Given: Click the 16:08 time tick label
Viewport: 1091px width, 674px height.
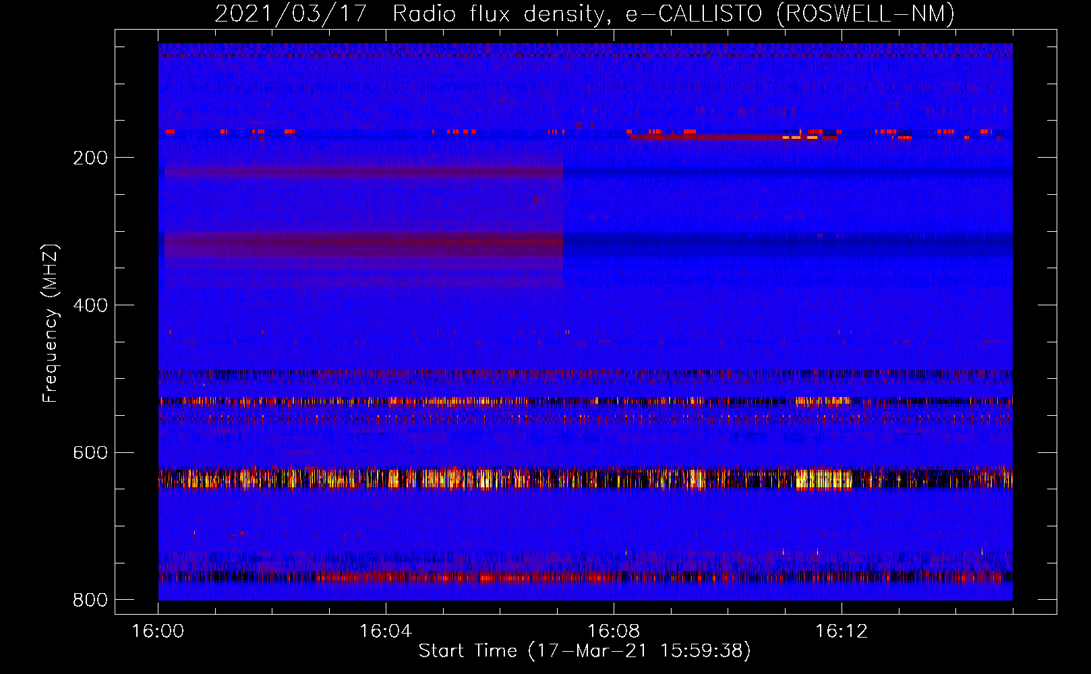Looking at the screenshot, I should click(x=614, y=632).
